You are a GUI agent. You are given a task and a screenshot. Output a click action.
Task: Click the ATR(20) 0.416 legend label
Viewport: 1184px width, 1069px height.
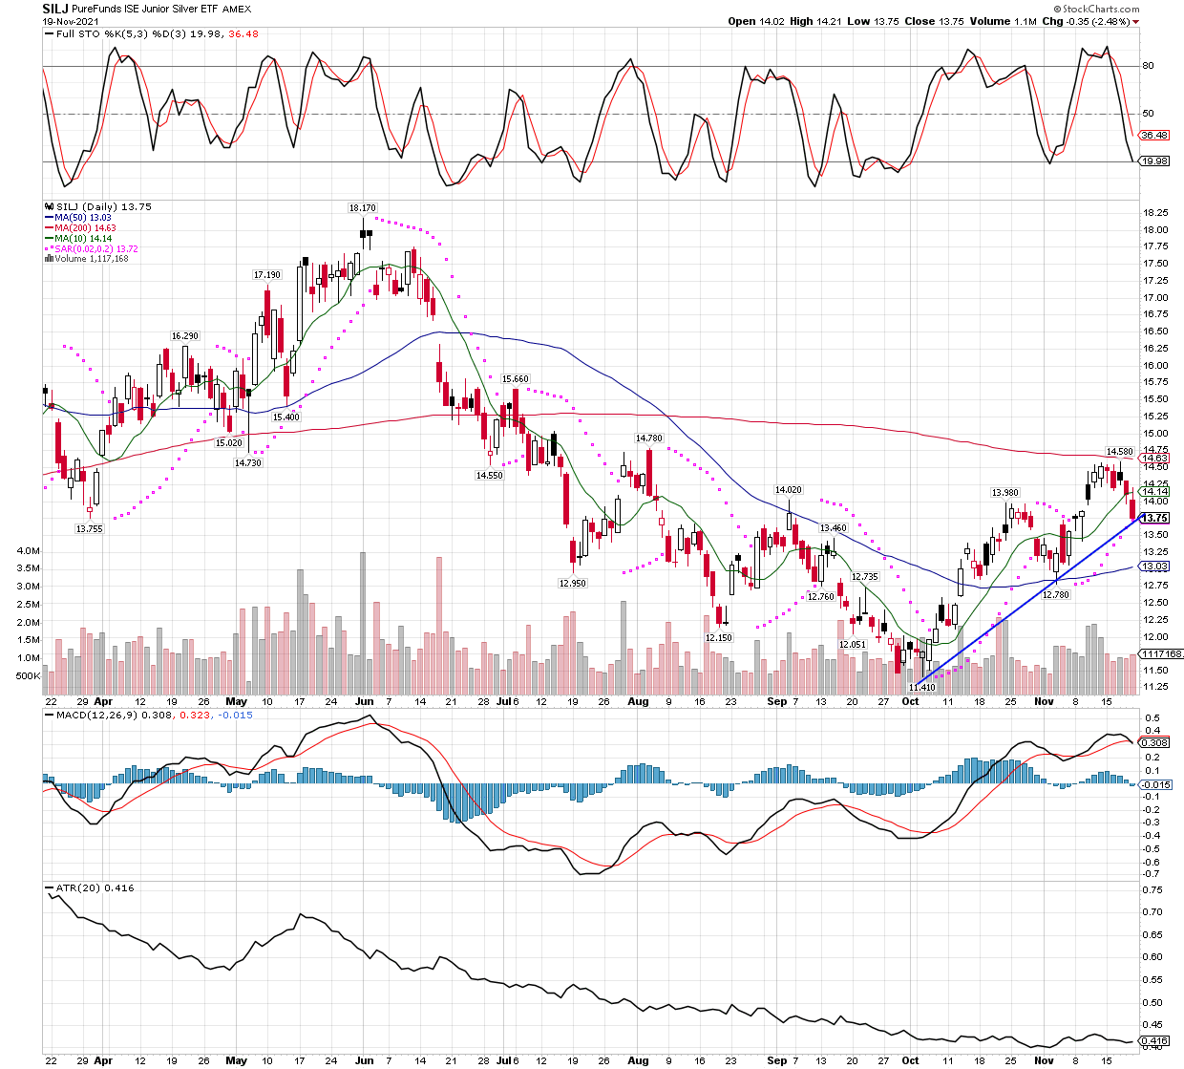pyautogui.click(x=95, y=888)
